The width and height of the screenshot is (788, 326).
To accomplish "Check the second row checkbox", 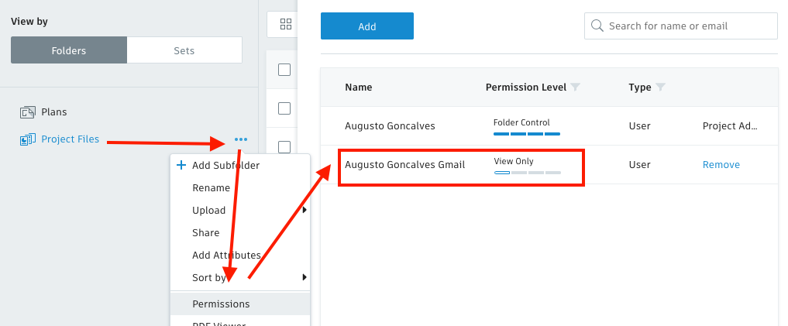I will click(284, 108).
